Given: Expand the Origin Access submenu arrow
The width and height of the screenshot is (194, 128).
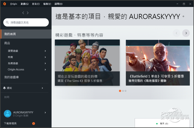Looking at the screenshot, I should coord(45,70).
